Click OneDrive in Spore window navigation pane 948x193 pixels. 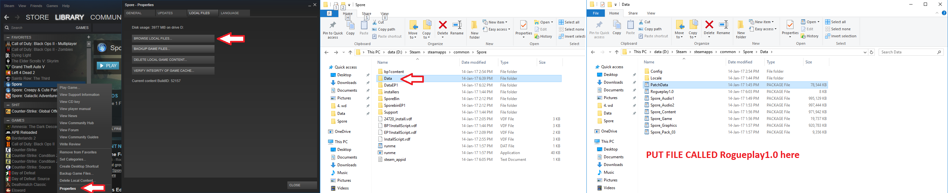339,131
